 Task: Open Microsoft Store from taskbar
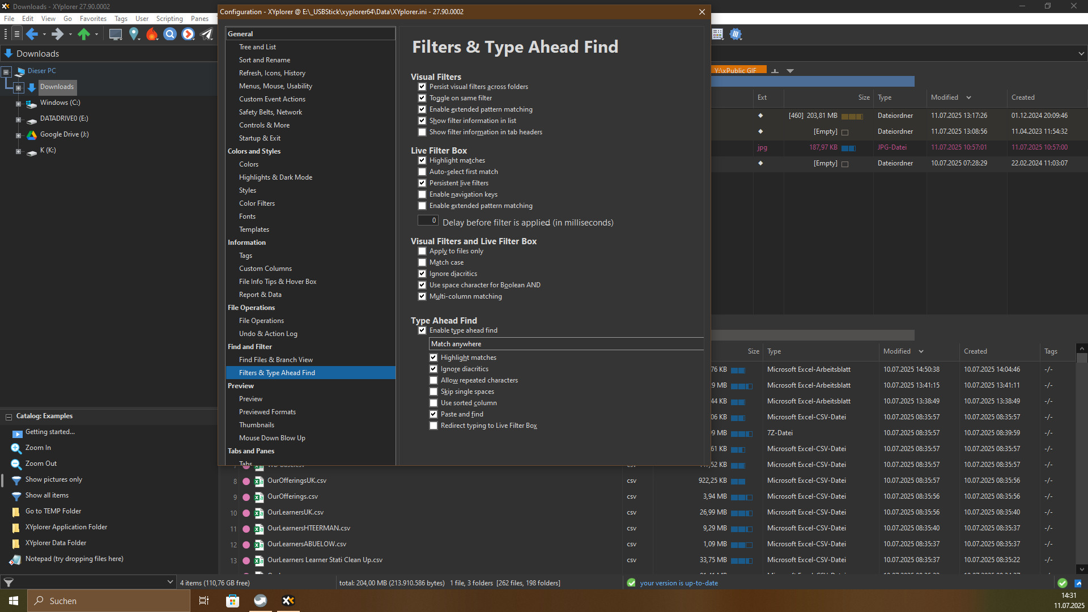click(x=232, y=601)
